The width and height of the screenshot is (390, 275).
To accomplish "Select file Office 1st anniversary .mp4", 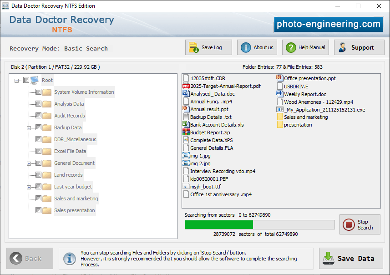I will (221, 194).
